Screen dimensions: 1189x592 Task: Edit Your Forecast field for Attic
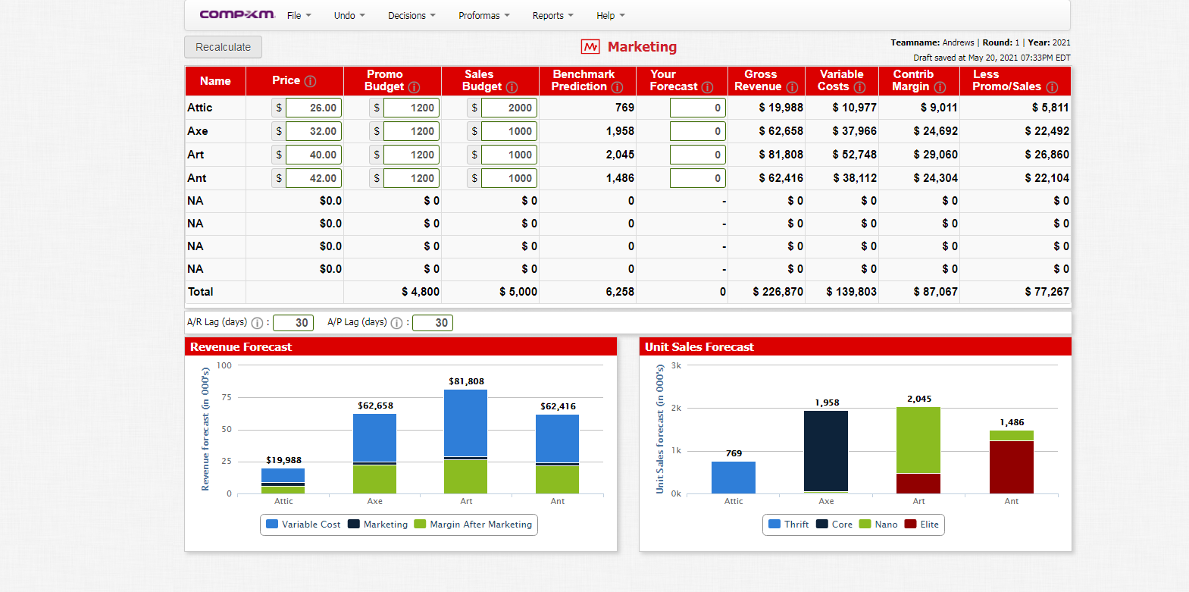698,108
